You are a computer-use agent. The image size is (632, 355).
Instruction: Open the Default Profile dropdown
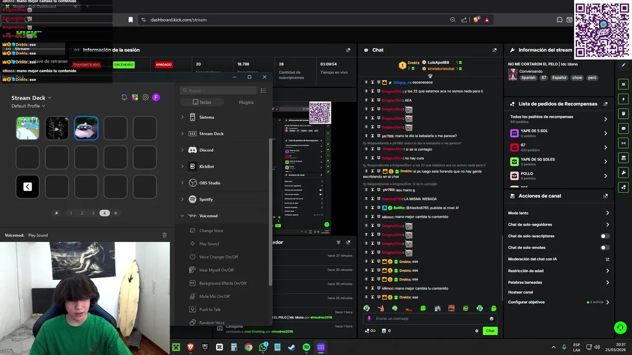(x=28, y=106)
